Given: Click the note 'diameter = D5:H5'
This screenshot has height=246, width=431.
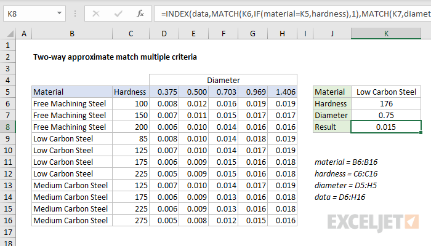Looking at the screenshot, I should pyautogui.click(x=345, y=185).
